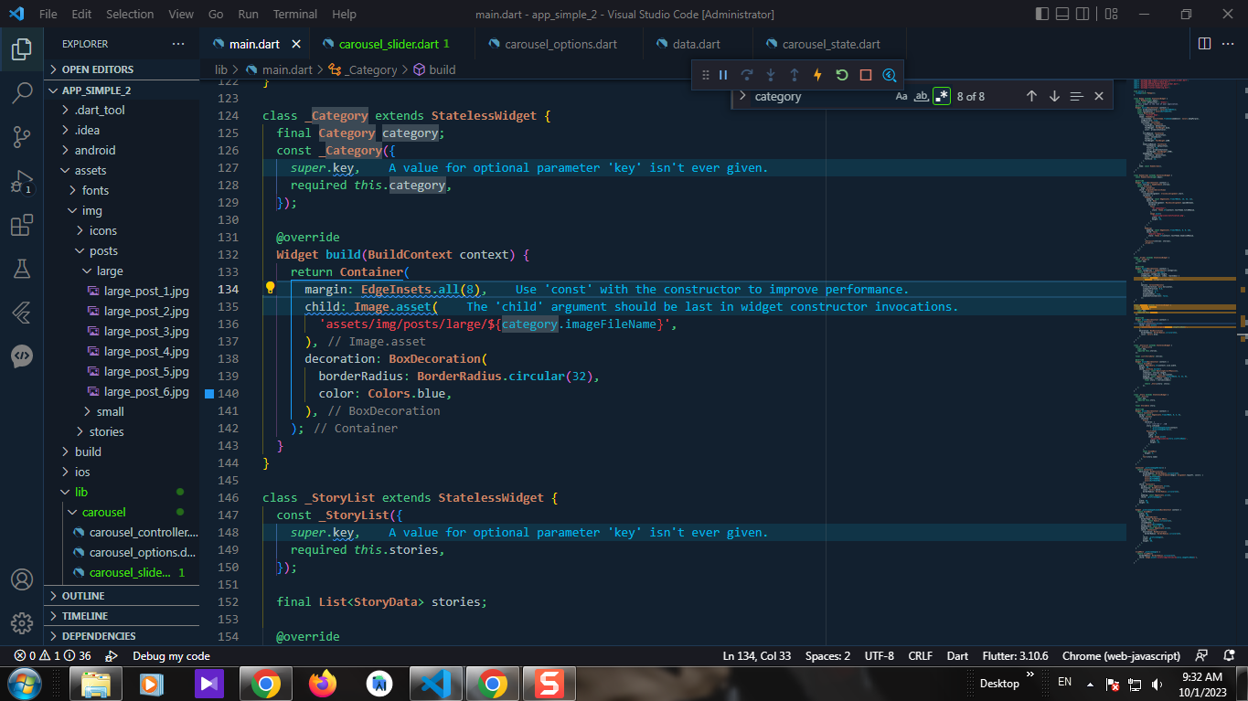Image resolution: width=1248 pixels, height=701 pixels.
Task: Toggle the breakpoint marker on line 140
Action: pos(209,393)
